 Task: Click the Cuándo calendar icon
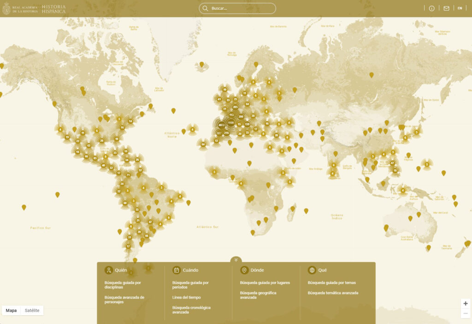[177, 270]
